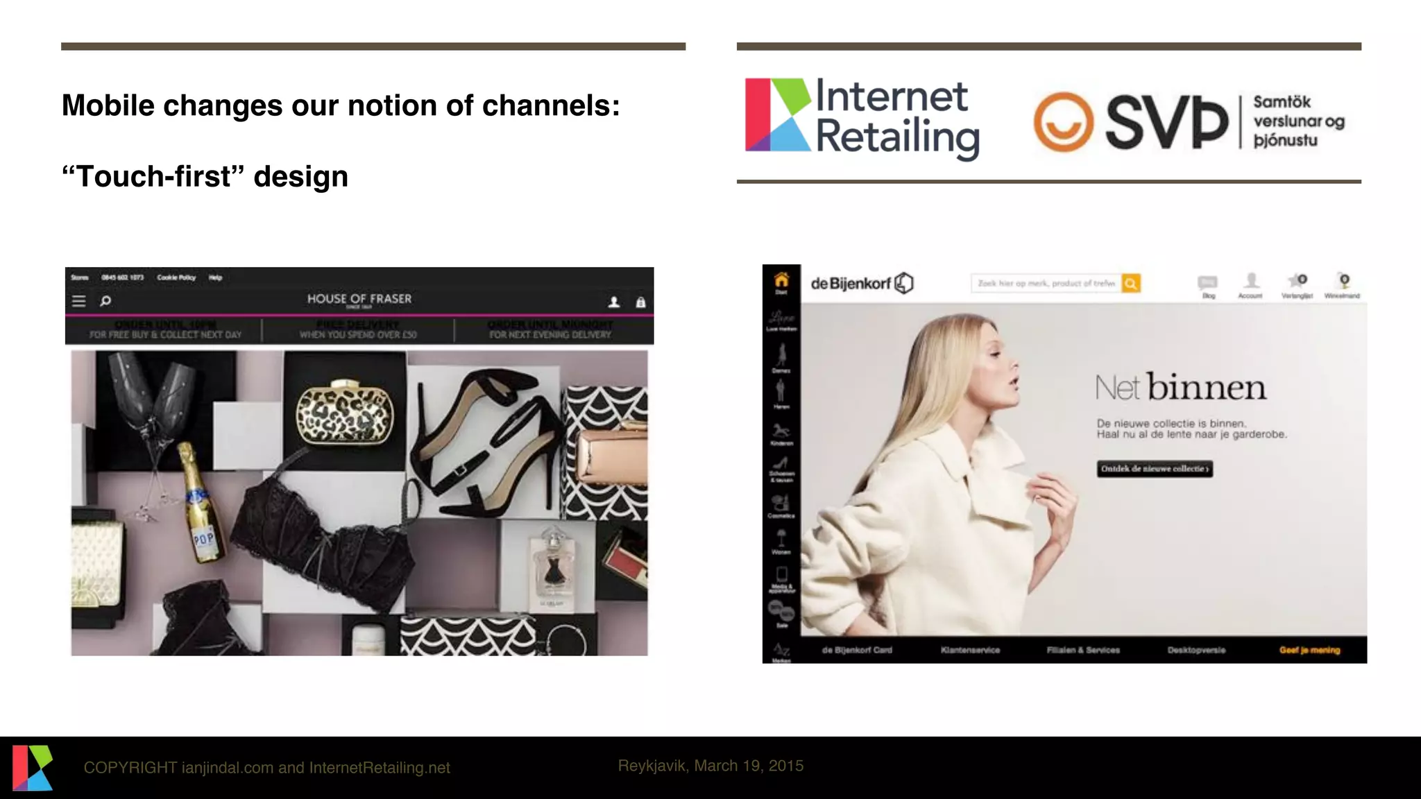Switch to Desktopversie

click(1196, 650)
